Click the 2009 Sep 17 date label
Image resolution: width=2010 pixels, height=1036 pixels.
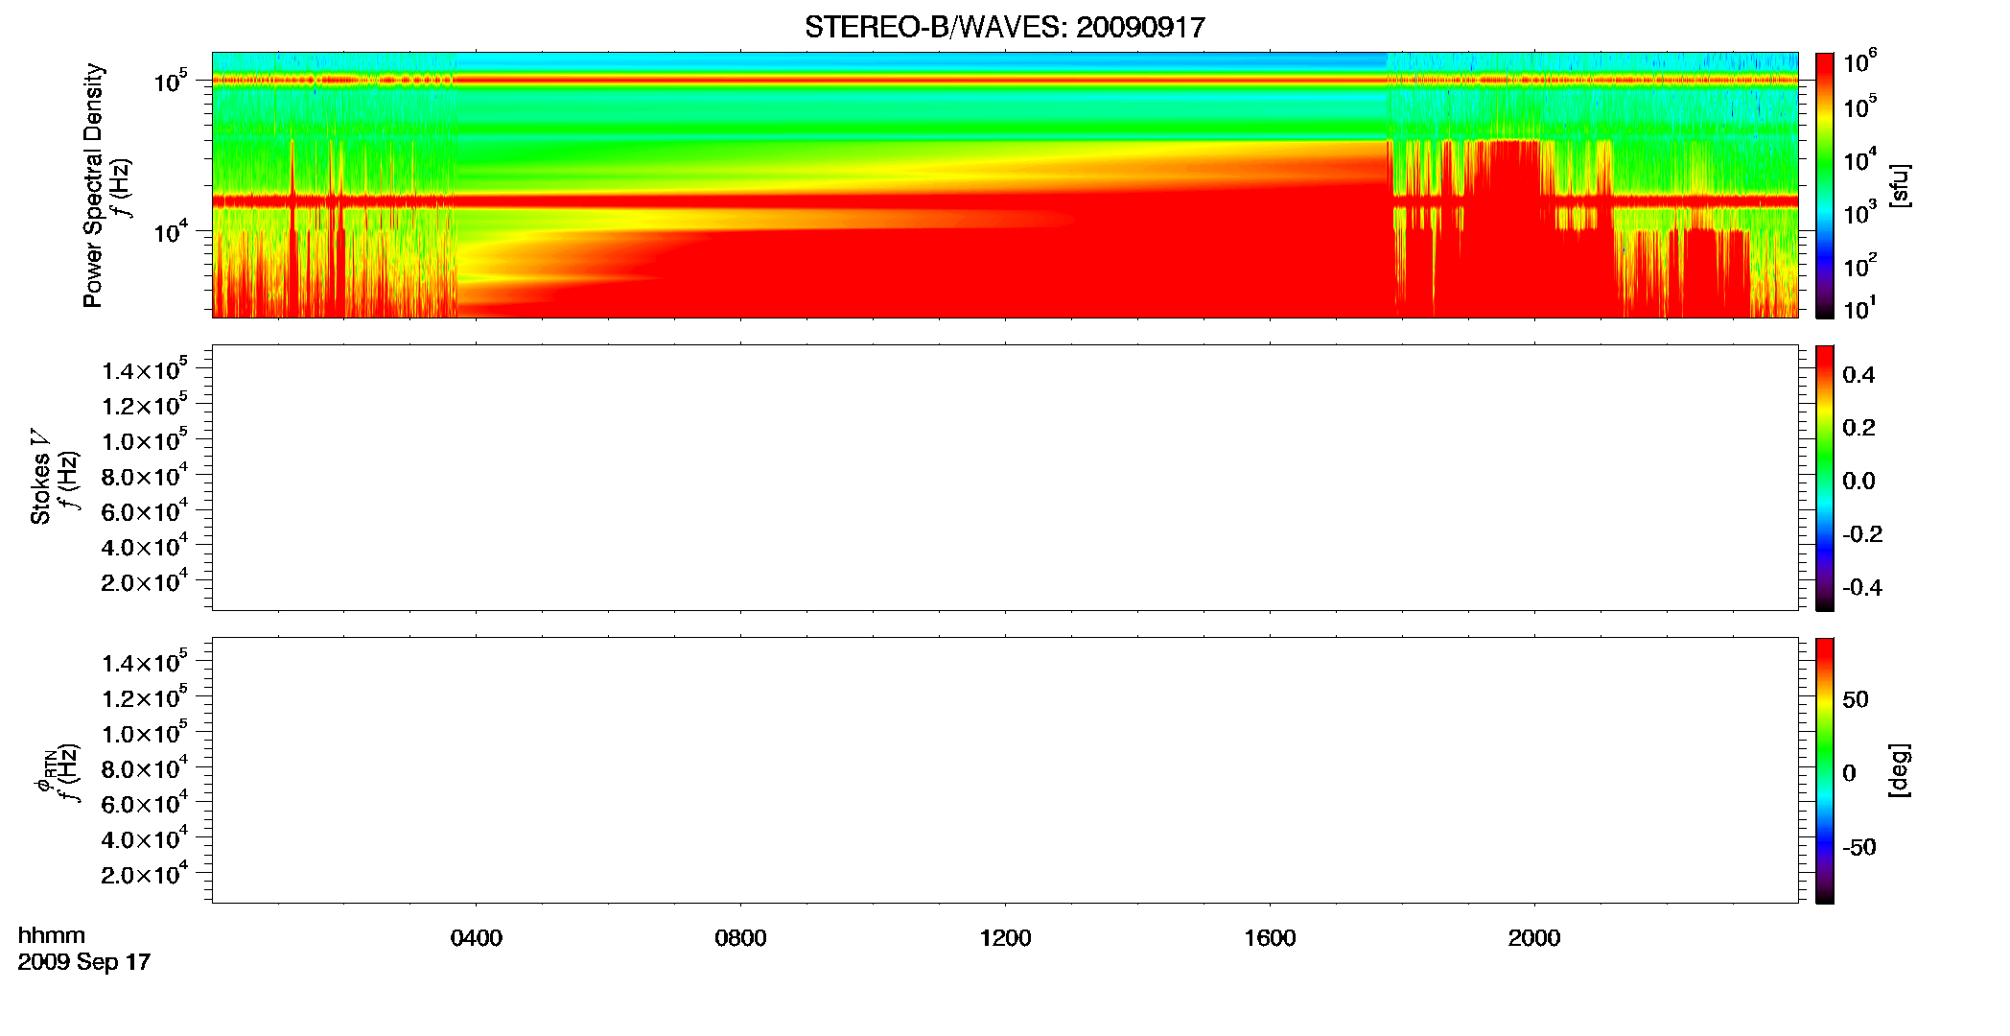pyautogui.click(x=84, y=961)
